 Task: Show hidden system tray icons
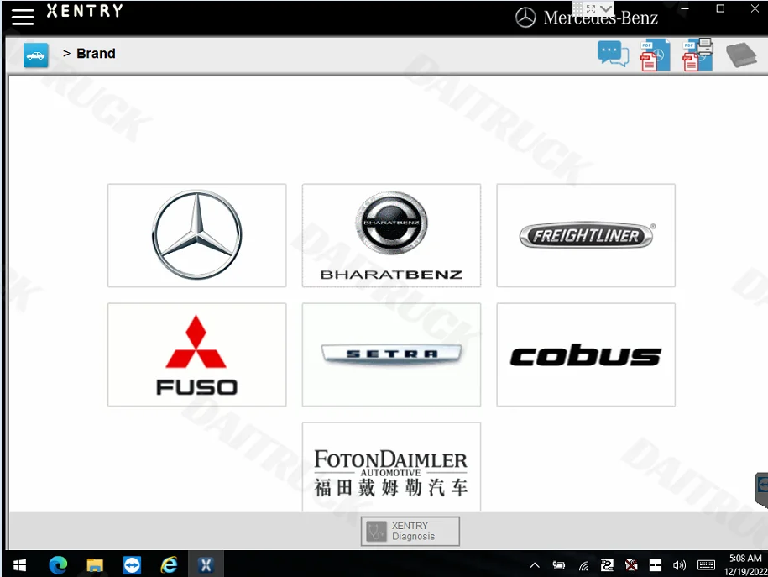(535, 565)
